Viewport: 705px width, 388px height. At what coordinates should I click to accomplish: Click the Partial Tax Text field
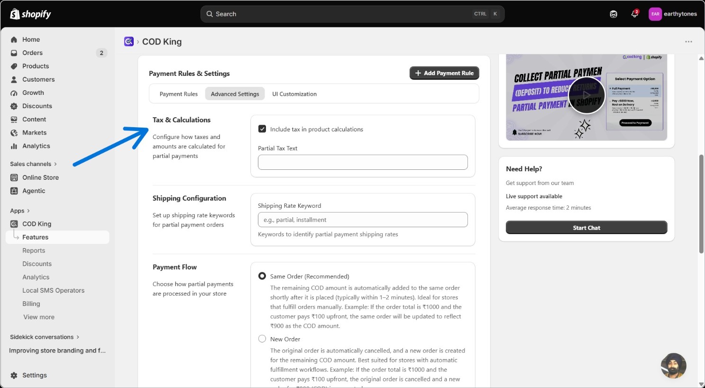363,162
